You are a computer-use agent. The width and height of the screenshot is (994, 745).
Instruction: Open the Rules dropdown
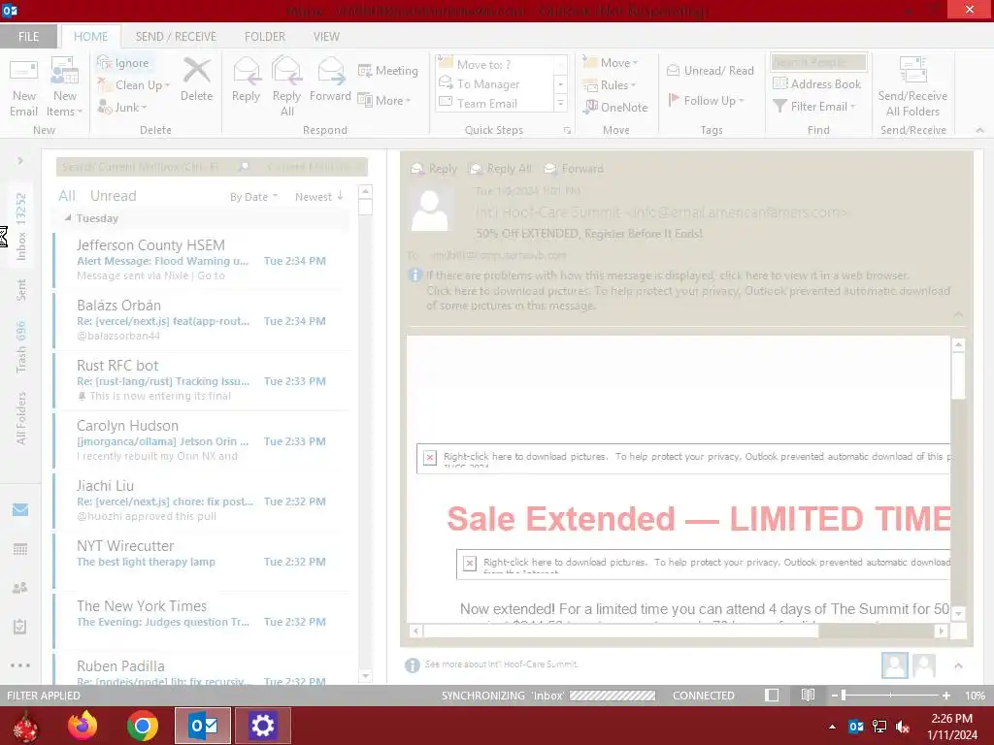[610, 85]
